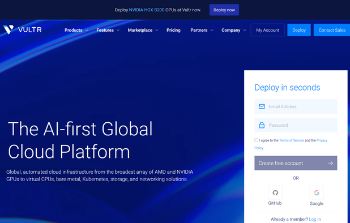
Task: Sign up with the Google icon
Action: (x=317, y=192)
